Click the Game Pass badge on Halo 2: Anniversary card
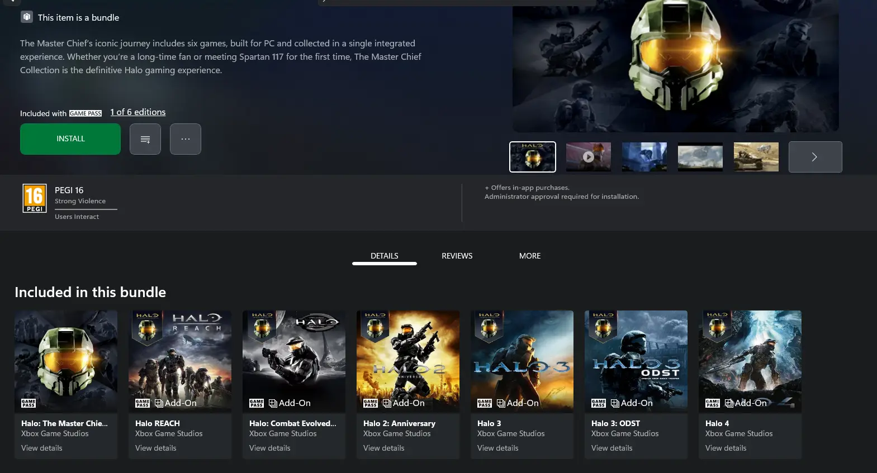This screenshot has height=473, width=877. 371,403
